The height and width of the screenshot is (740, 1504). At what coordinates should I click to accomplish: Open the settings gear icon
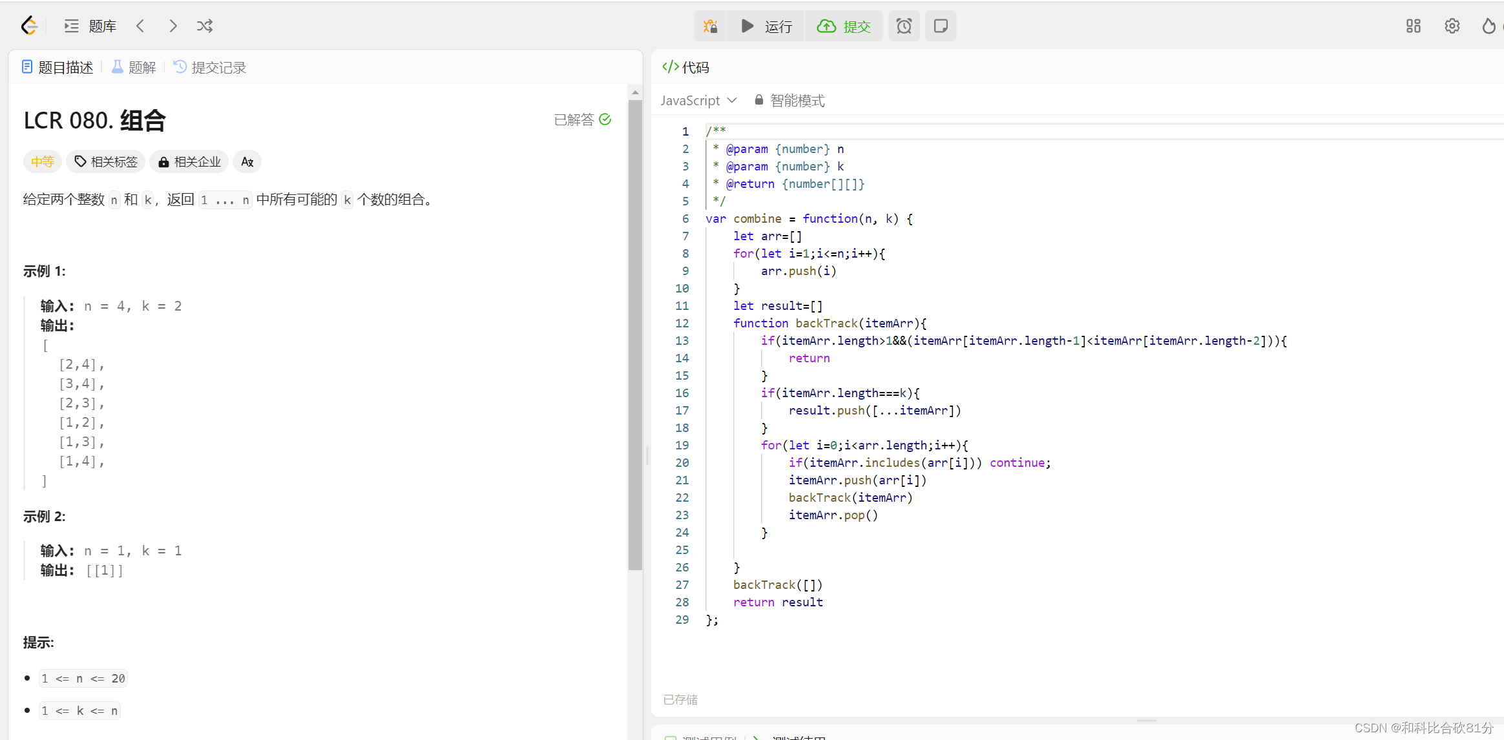pos(1452,26)
